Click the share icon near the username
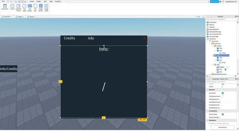 point(223,1)
